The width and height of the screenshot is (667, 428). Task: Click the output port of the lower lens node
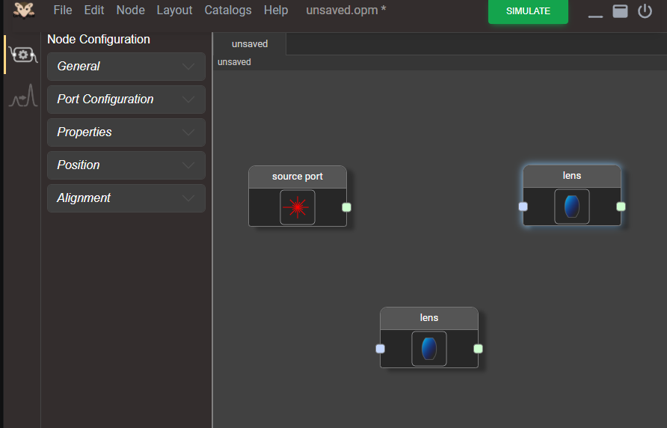478,349
